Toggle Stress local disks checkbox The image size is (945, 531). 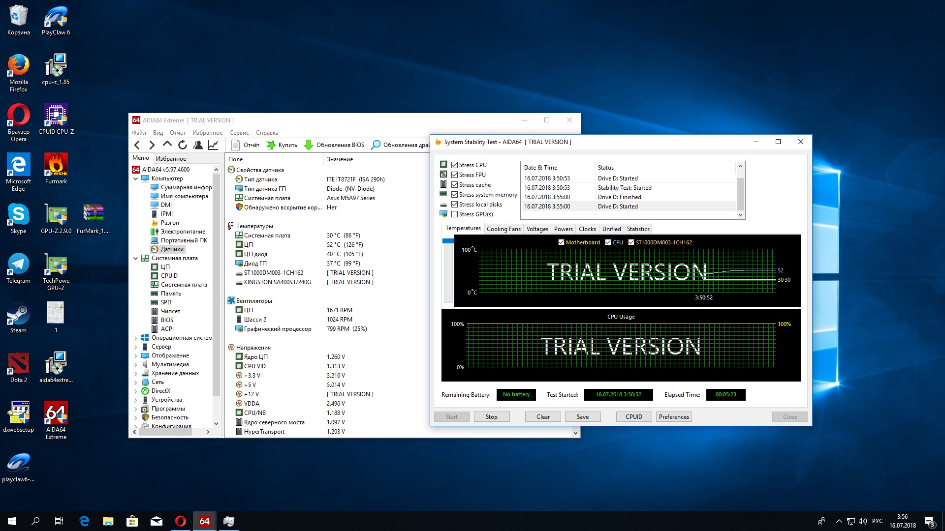(x=455, y=205)
